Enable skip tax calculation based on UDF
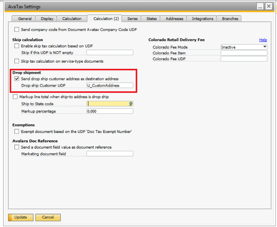Viewport: 277px width, 227px height. click(x=17, y=46)
